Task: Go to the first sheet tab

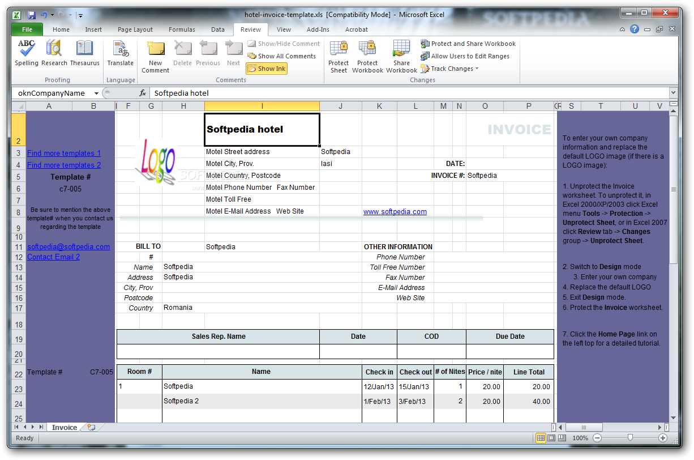Action: pos(16,427)
